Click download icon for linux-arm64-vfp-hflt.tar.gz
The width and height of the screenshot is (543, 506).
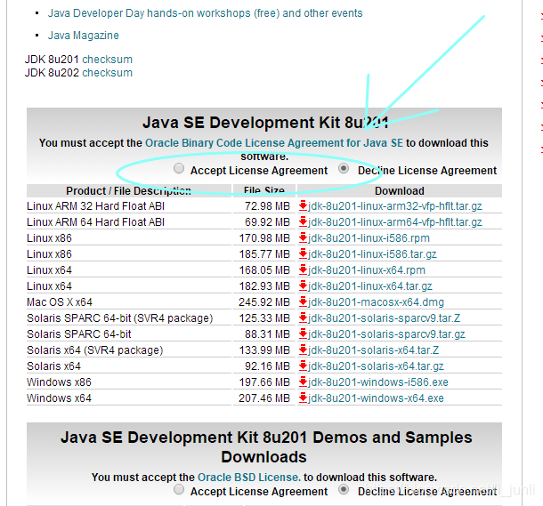click(303, 221)
